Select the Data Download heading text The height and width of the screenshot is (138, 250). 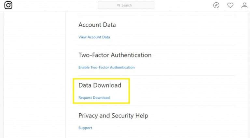point(100,85)
